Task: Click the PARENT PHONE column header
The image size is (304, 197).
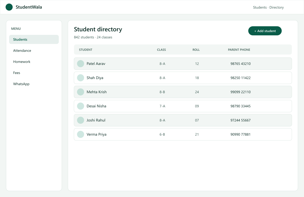Action: [x=239, y=50]
